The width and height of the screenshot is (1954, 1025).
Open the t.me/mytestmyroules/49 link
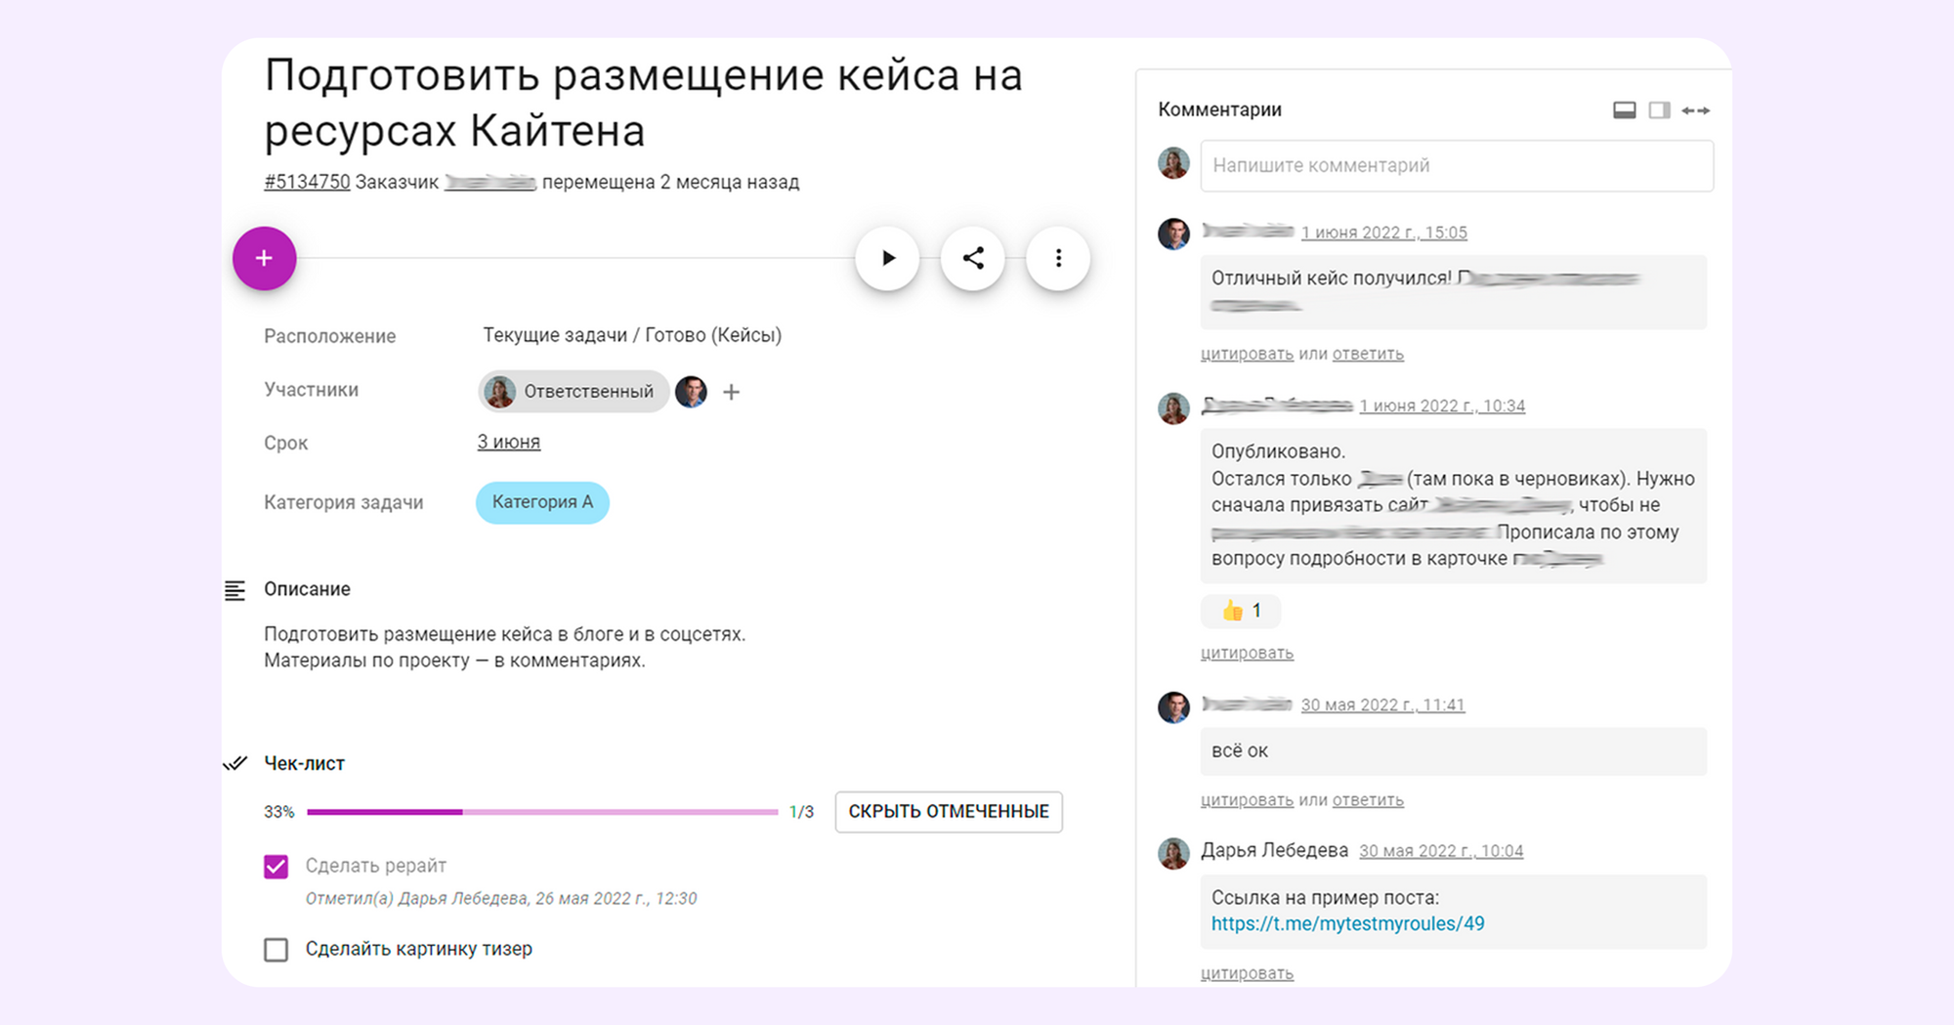tap(1347, 924)
